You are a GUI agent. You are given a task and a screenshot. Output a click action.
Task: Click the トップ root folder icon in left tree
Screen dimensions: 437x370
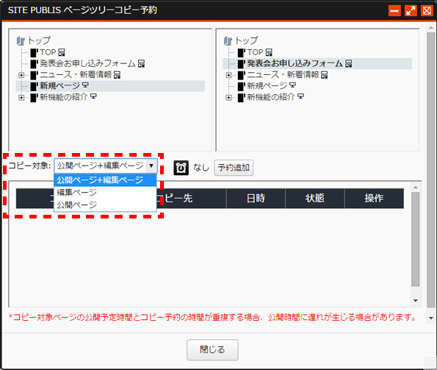pyautogui.click(x=21, y=40)
